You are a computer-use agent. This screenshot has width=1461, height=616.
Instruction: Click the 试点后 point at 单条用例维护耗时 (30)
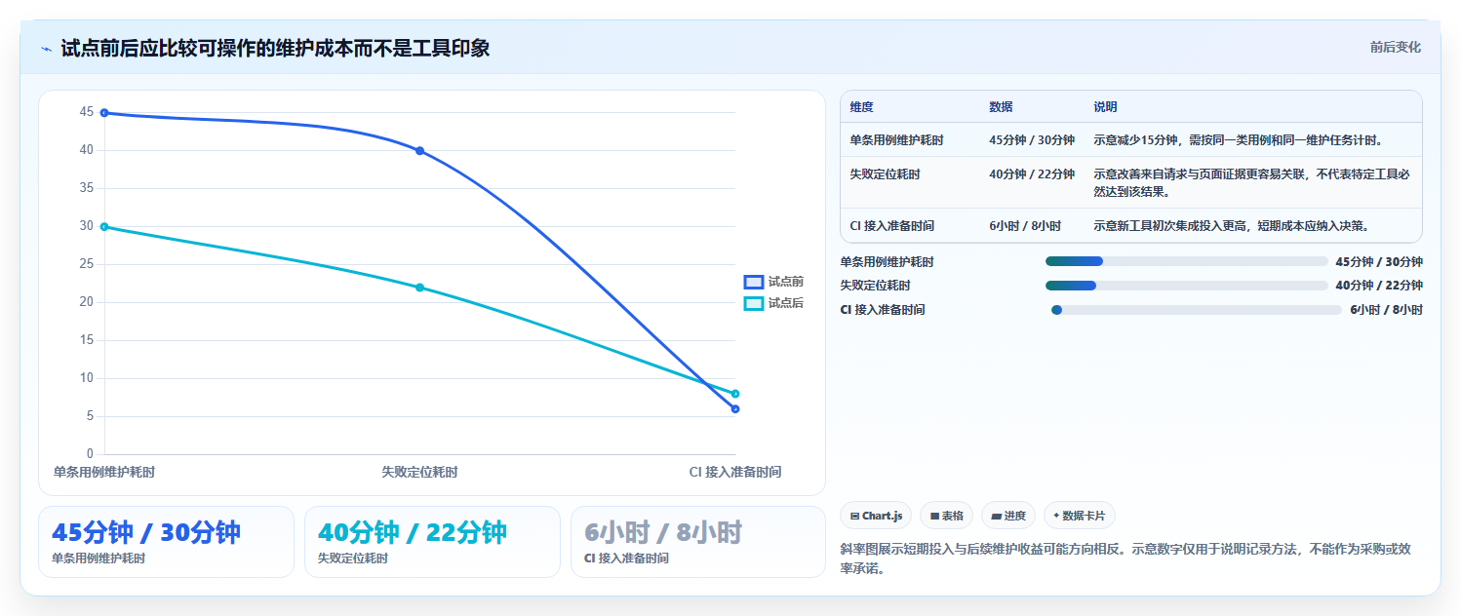104,227
